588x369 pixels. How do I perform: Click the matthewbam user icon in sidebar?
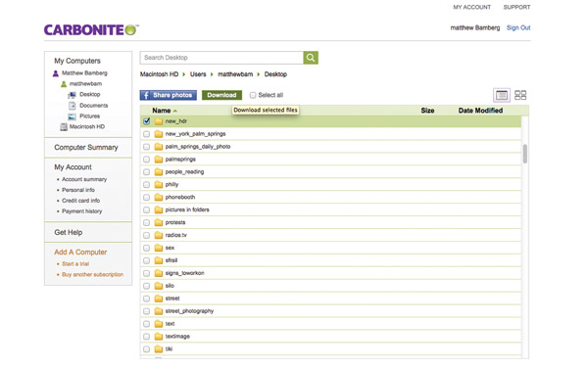[x=64, y=84]
